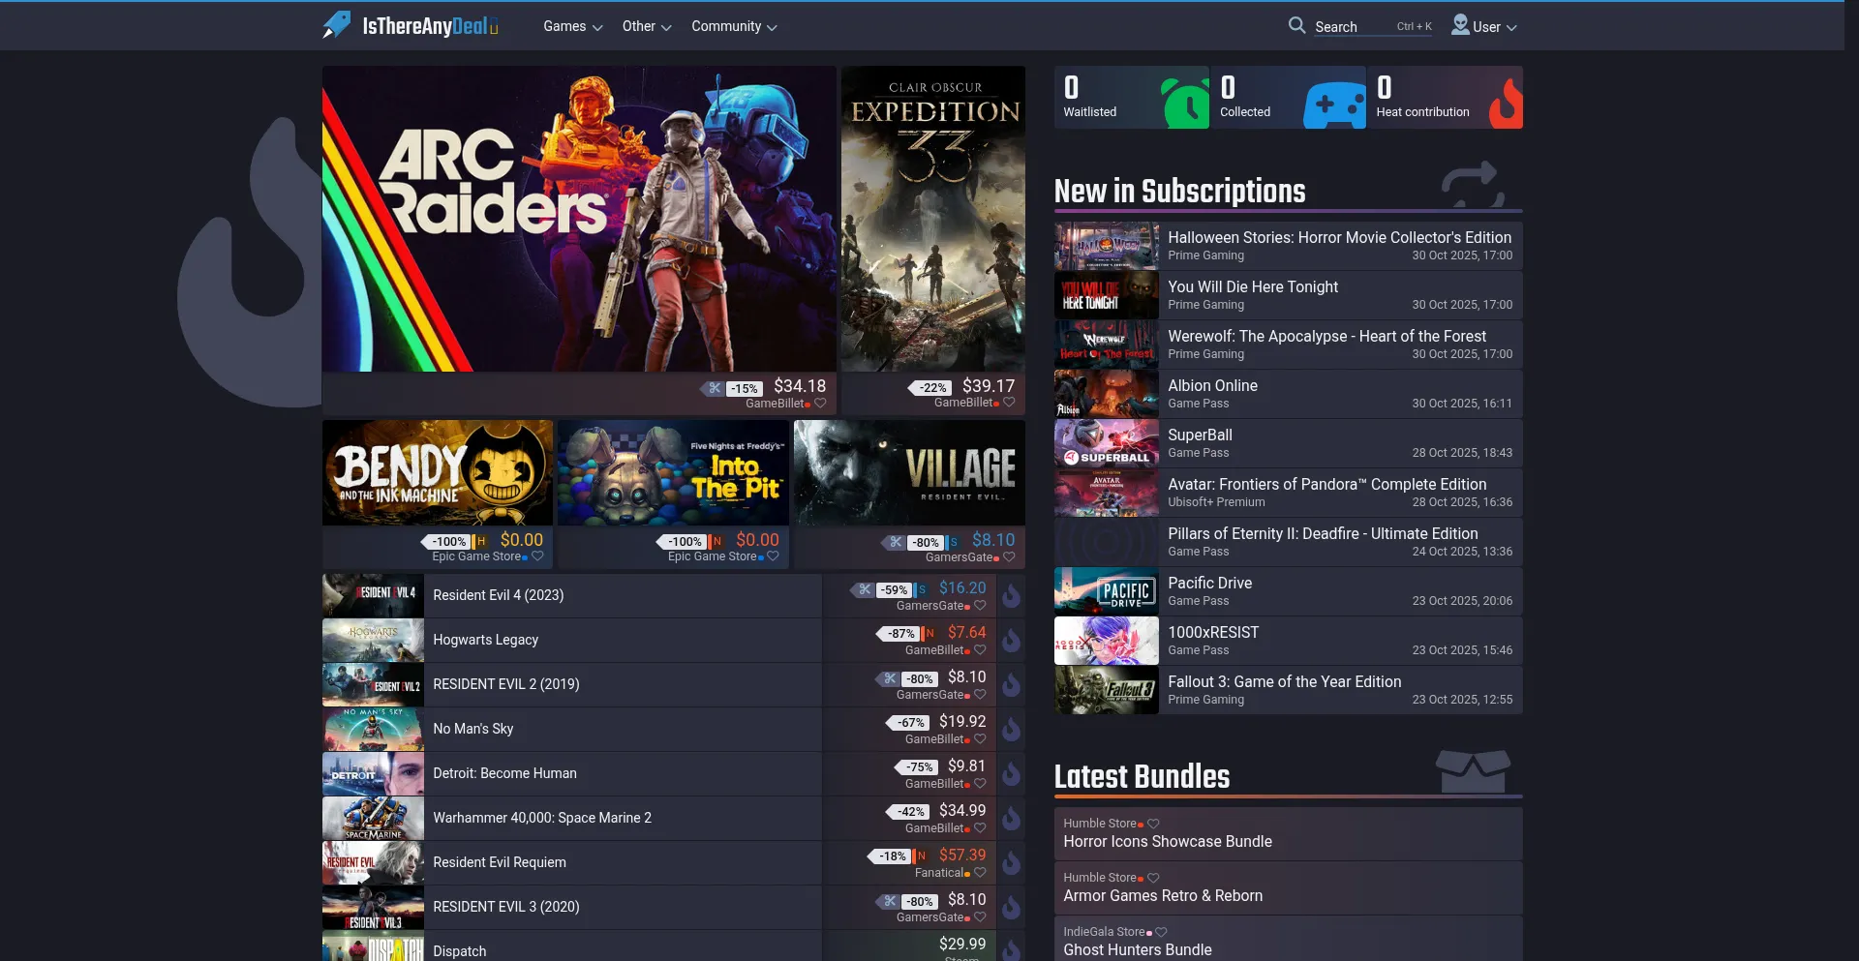Screen dimensions: 1859x961
Task: Click the red flame Heat contribution icon
Action: click(1506, 103)
